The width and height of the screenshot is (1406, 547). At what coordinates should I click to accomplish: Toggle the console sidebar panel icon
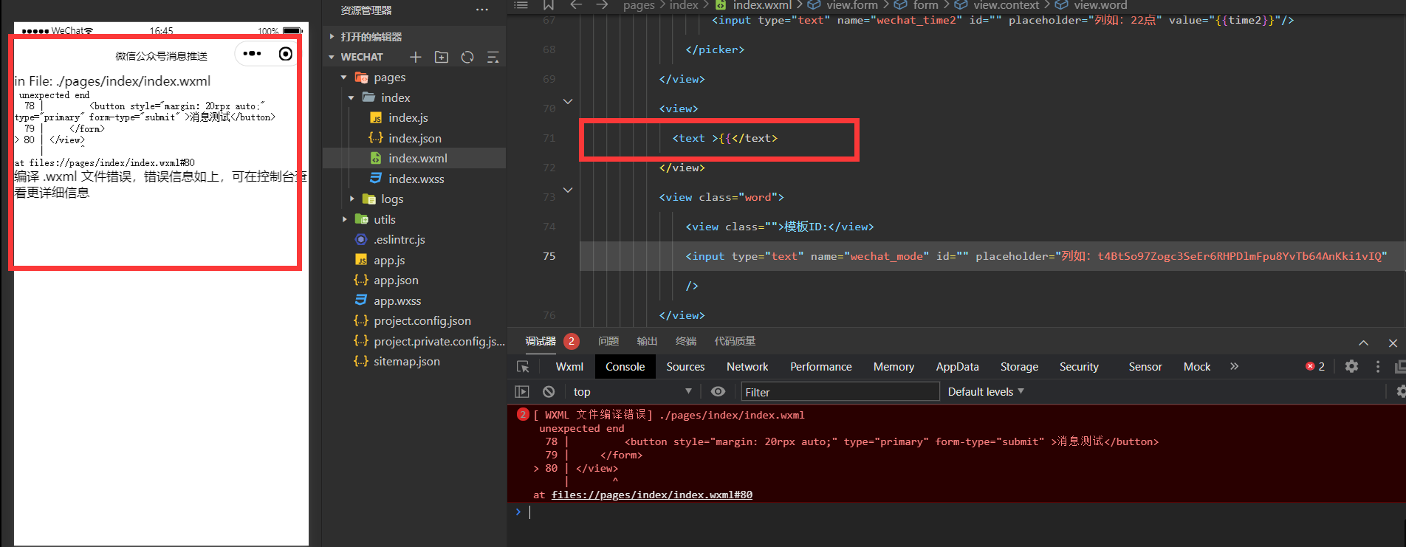click(522, 392)
